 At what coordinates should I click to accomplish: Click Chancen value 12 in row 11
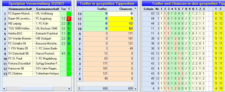(121, 24)
